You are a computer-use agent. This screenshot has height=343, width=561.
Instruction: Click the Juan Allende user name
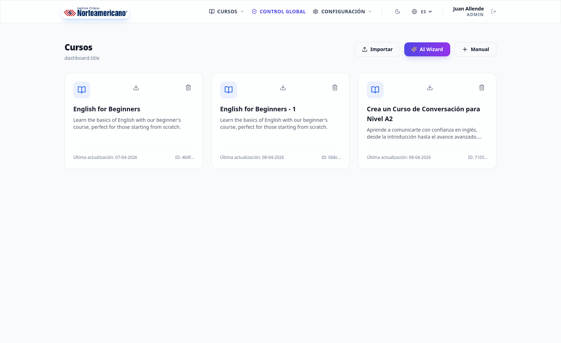pyautogui.click(x=468, y=9)
